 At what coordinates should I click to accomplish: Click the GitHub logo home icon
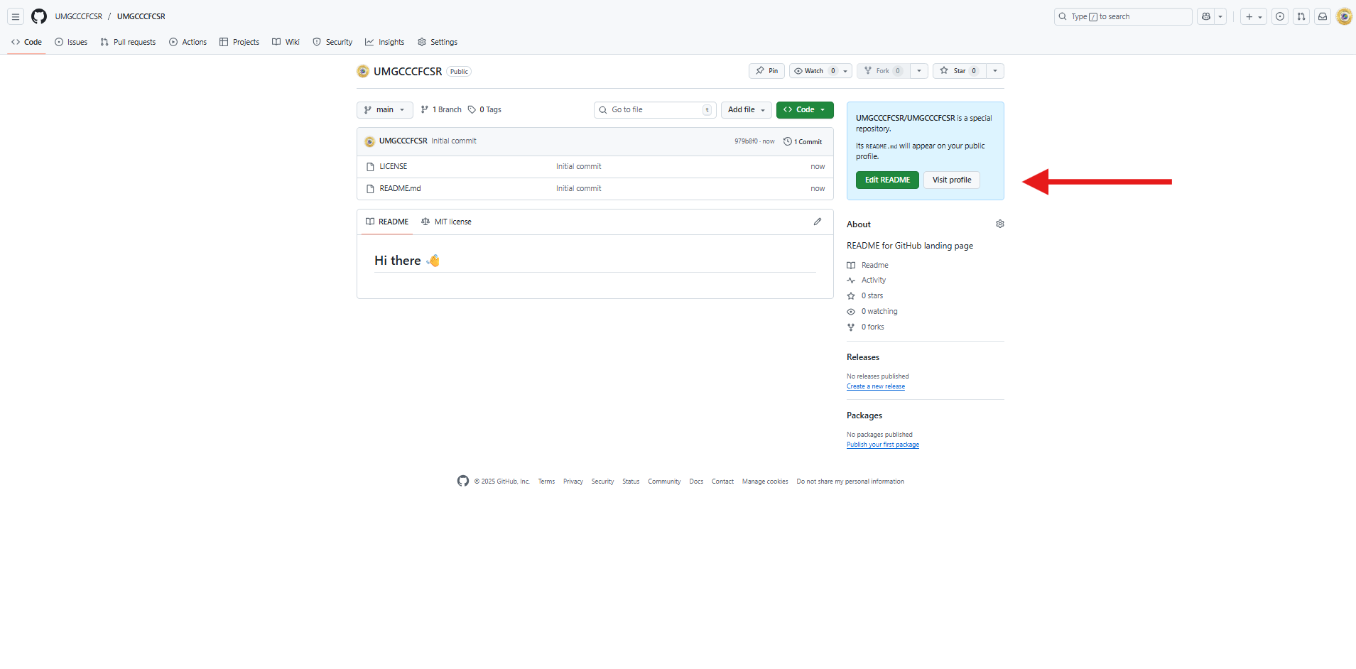[39, 16]
